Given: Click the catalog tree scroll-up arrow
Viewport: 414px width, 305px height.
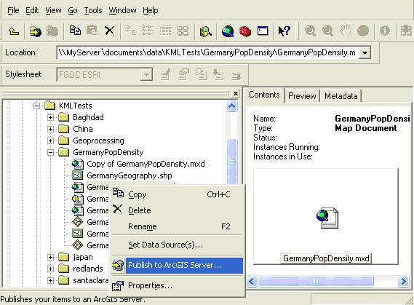Looking at the screenshot, I should coord(231,106).
